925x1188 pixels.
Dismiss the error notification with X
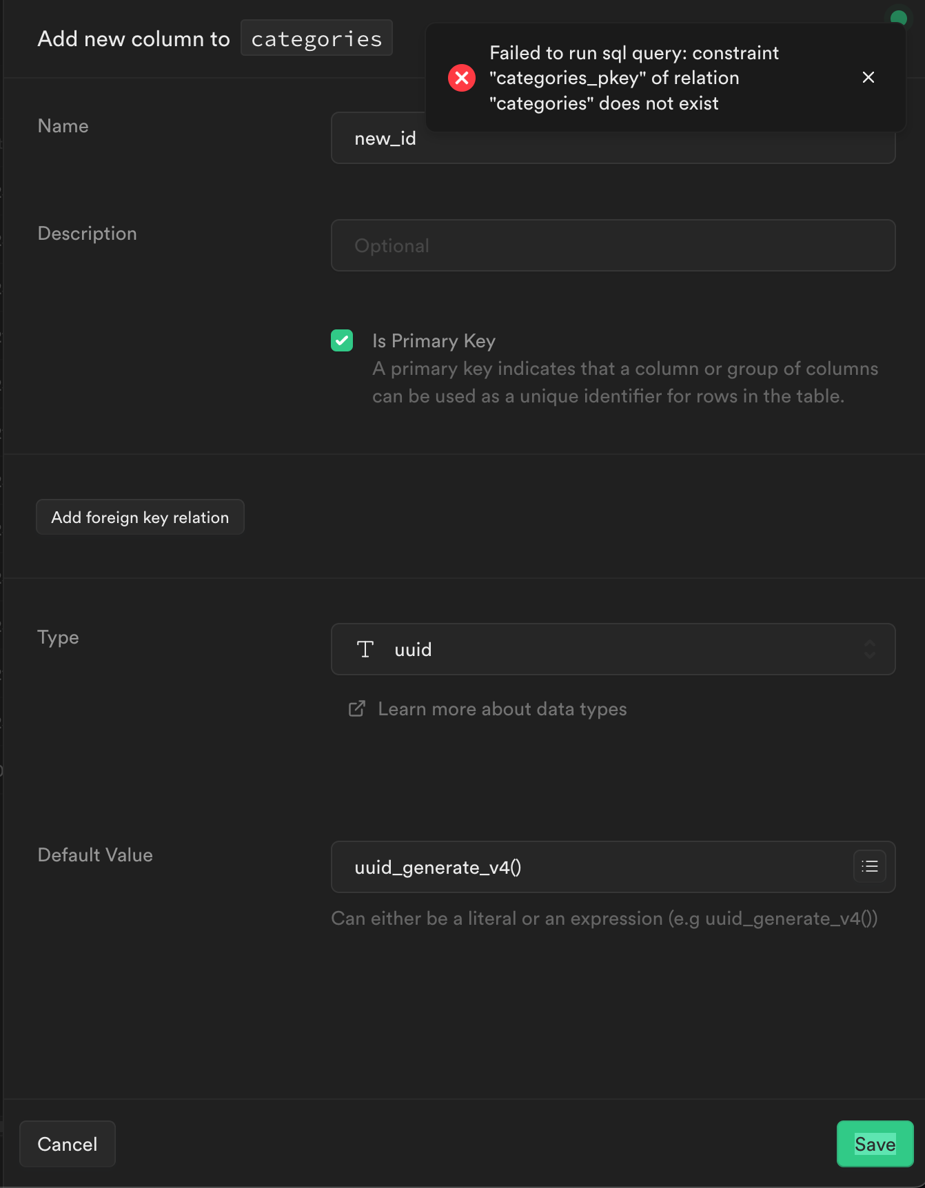point(868,77)
